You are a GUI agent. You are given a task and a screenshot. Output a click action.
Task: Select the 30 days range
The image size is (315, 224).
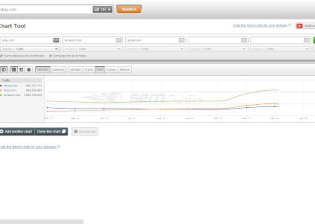tap(75, 70)
